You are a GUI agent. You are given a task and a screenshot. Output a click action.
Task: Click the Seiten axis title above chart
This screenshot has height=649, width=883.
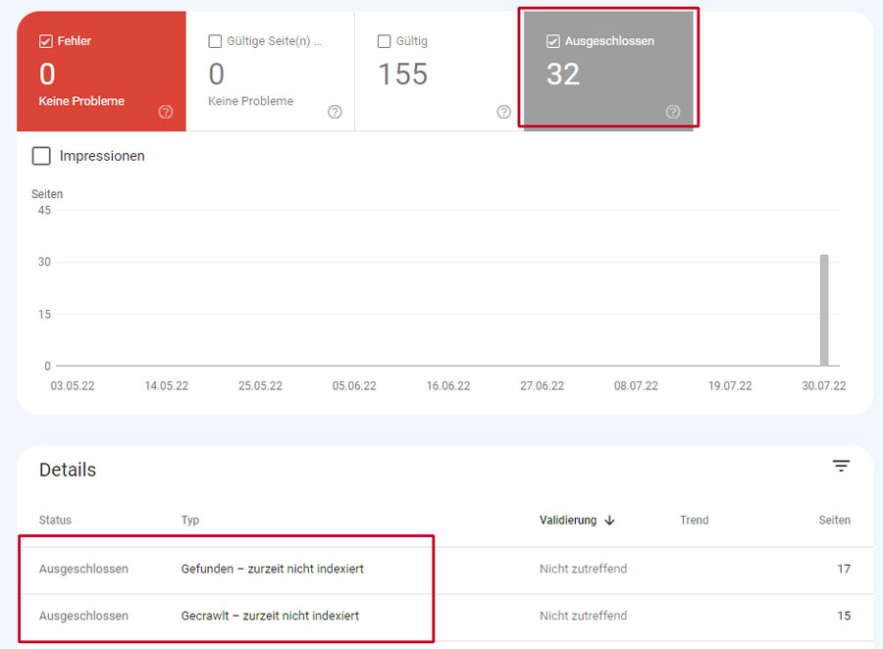(47, 194)
